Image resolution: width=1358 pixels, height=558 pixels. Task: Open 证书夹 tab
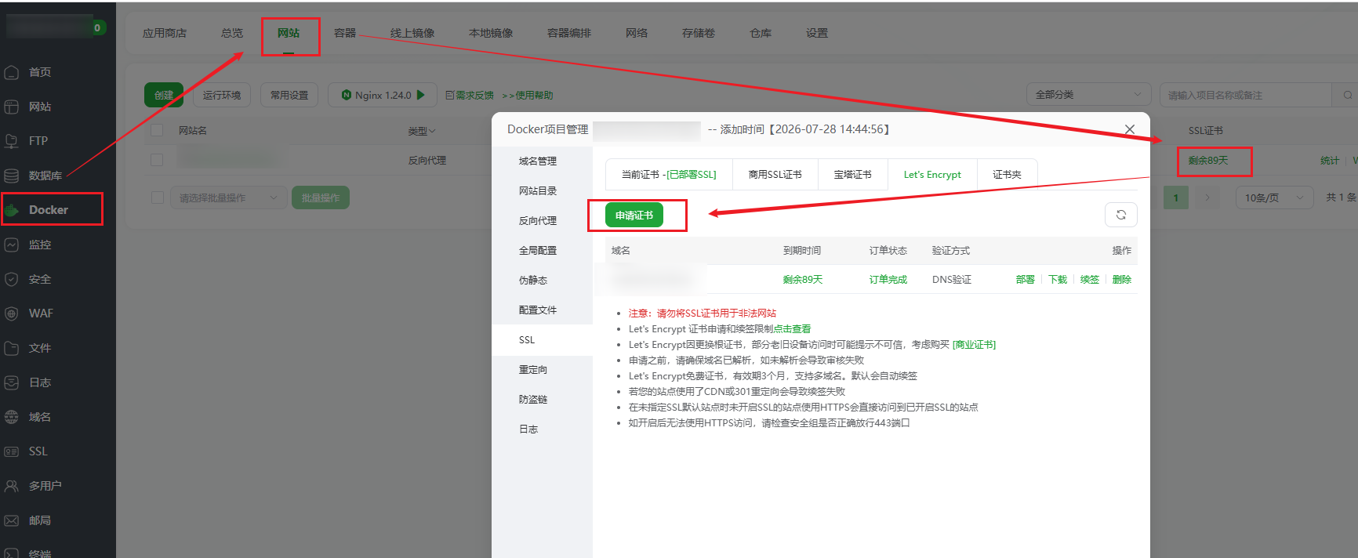pyautogui.click(x=1007, y=174)
